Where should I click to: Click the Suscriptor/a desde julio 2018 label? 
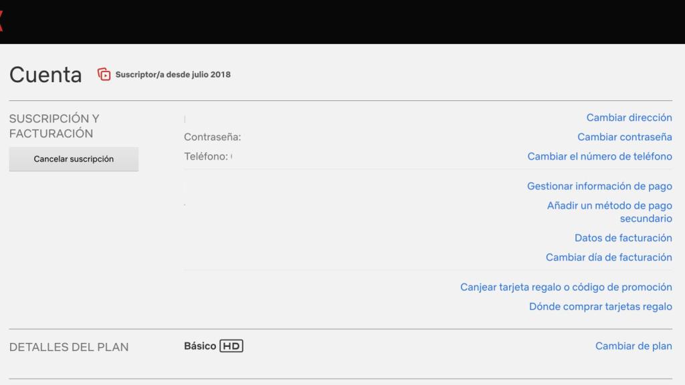pos(172,74)
